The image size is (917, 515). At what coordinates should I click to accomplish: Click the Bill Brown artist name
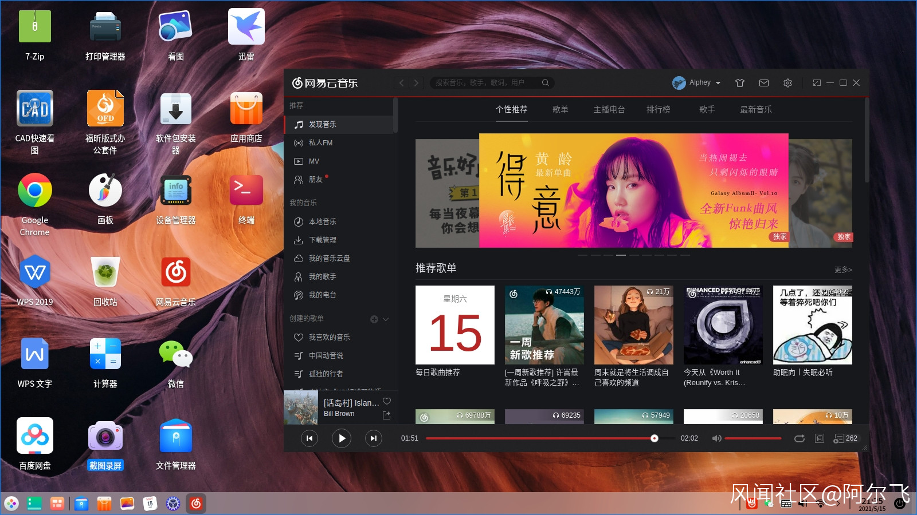(x=339, y=414)
